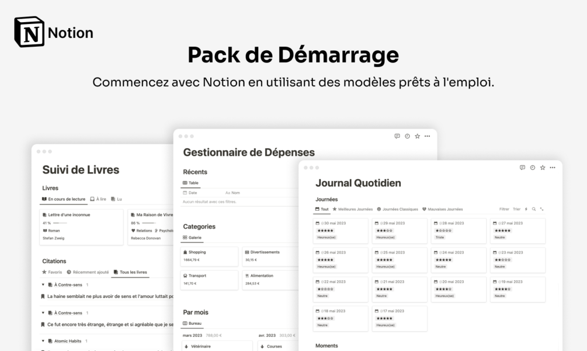The width and height of the screenshot is (587, 351).
Task: Open the 29 mai 2023 journal entry
Action: point(400,231)
